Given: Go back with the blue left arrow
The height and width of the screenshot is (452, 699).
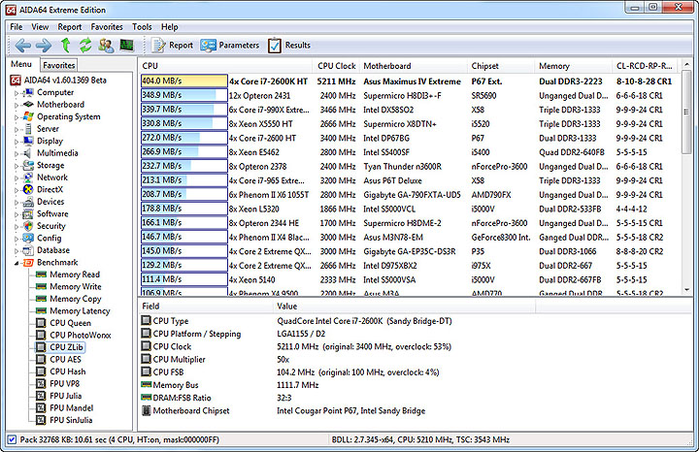Looking at the screenshot, I should pyautogui.click(x=22, y=46).
